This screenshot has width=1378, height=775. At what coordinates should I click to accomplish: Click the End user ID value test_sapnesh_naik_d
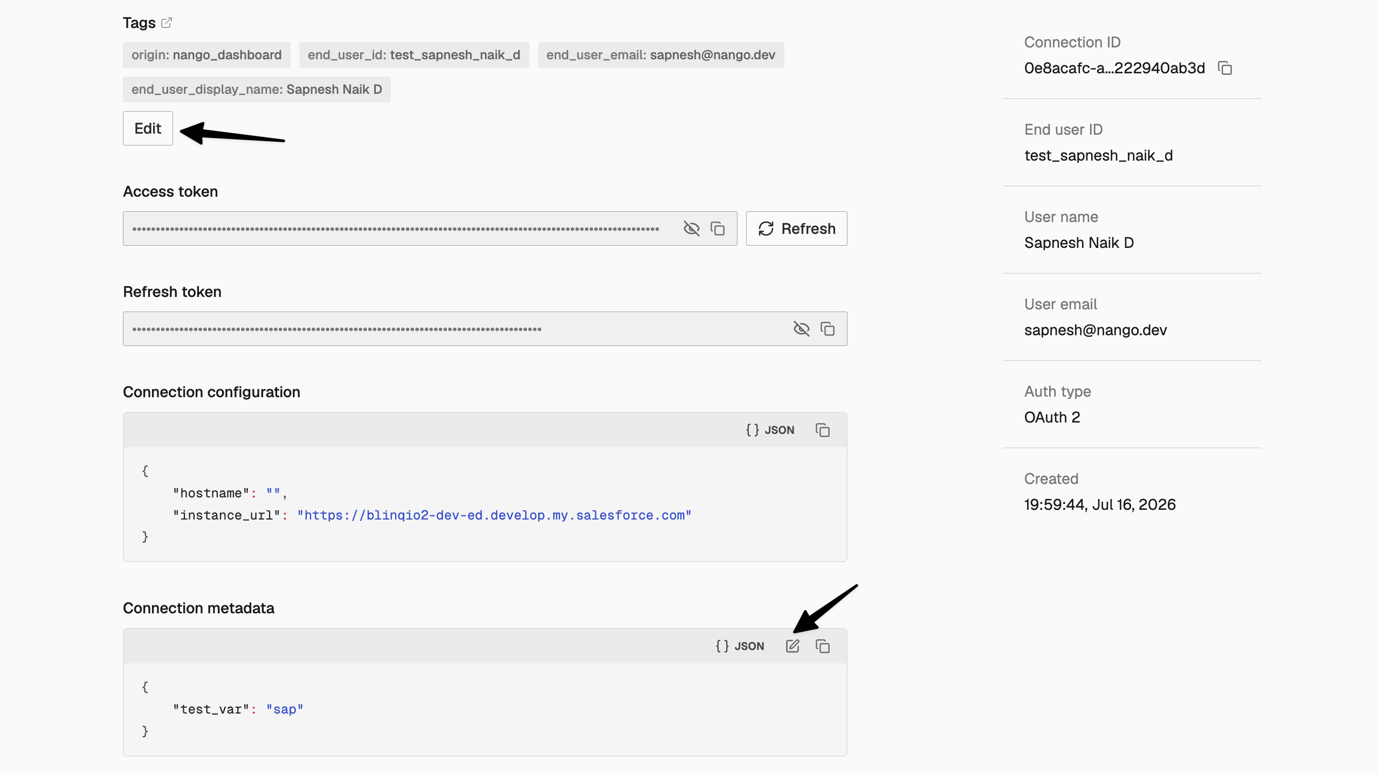(x=1098, y=155)
